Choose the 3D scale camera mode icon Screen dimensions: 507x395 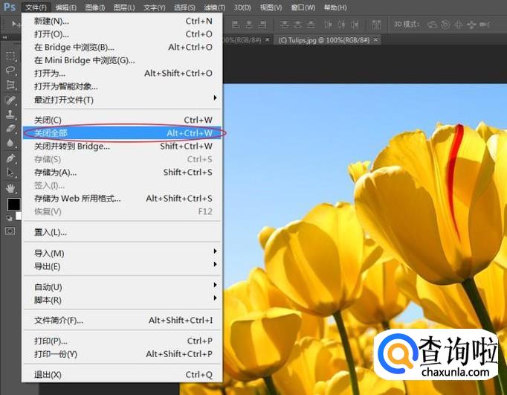tap(485, 25)
